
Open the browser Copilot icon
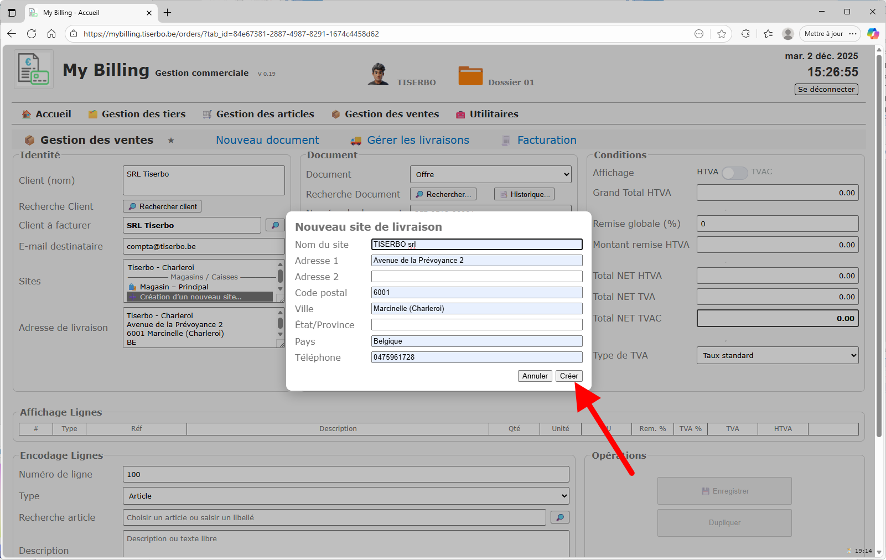(873, 34)
